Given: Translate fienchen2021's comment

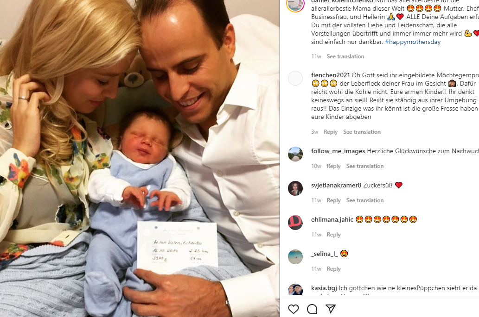Looking at the screenshot, I should coord(362,132).
